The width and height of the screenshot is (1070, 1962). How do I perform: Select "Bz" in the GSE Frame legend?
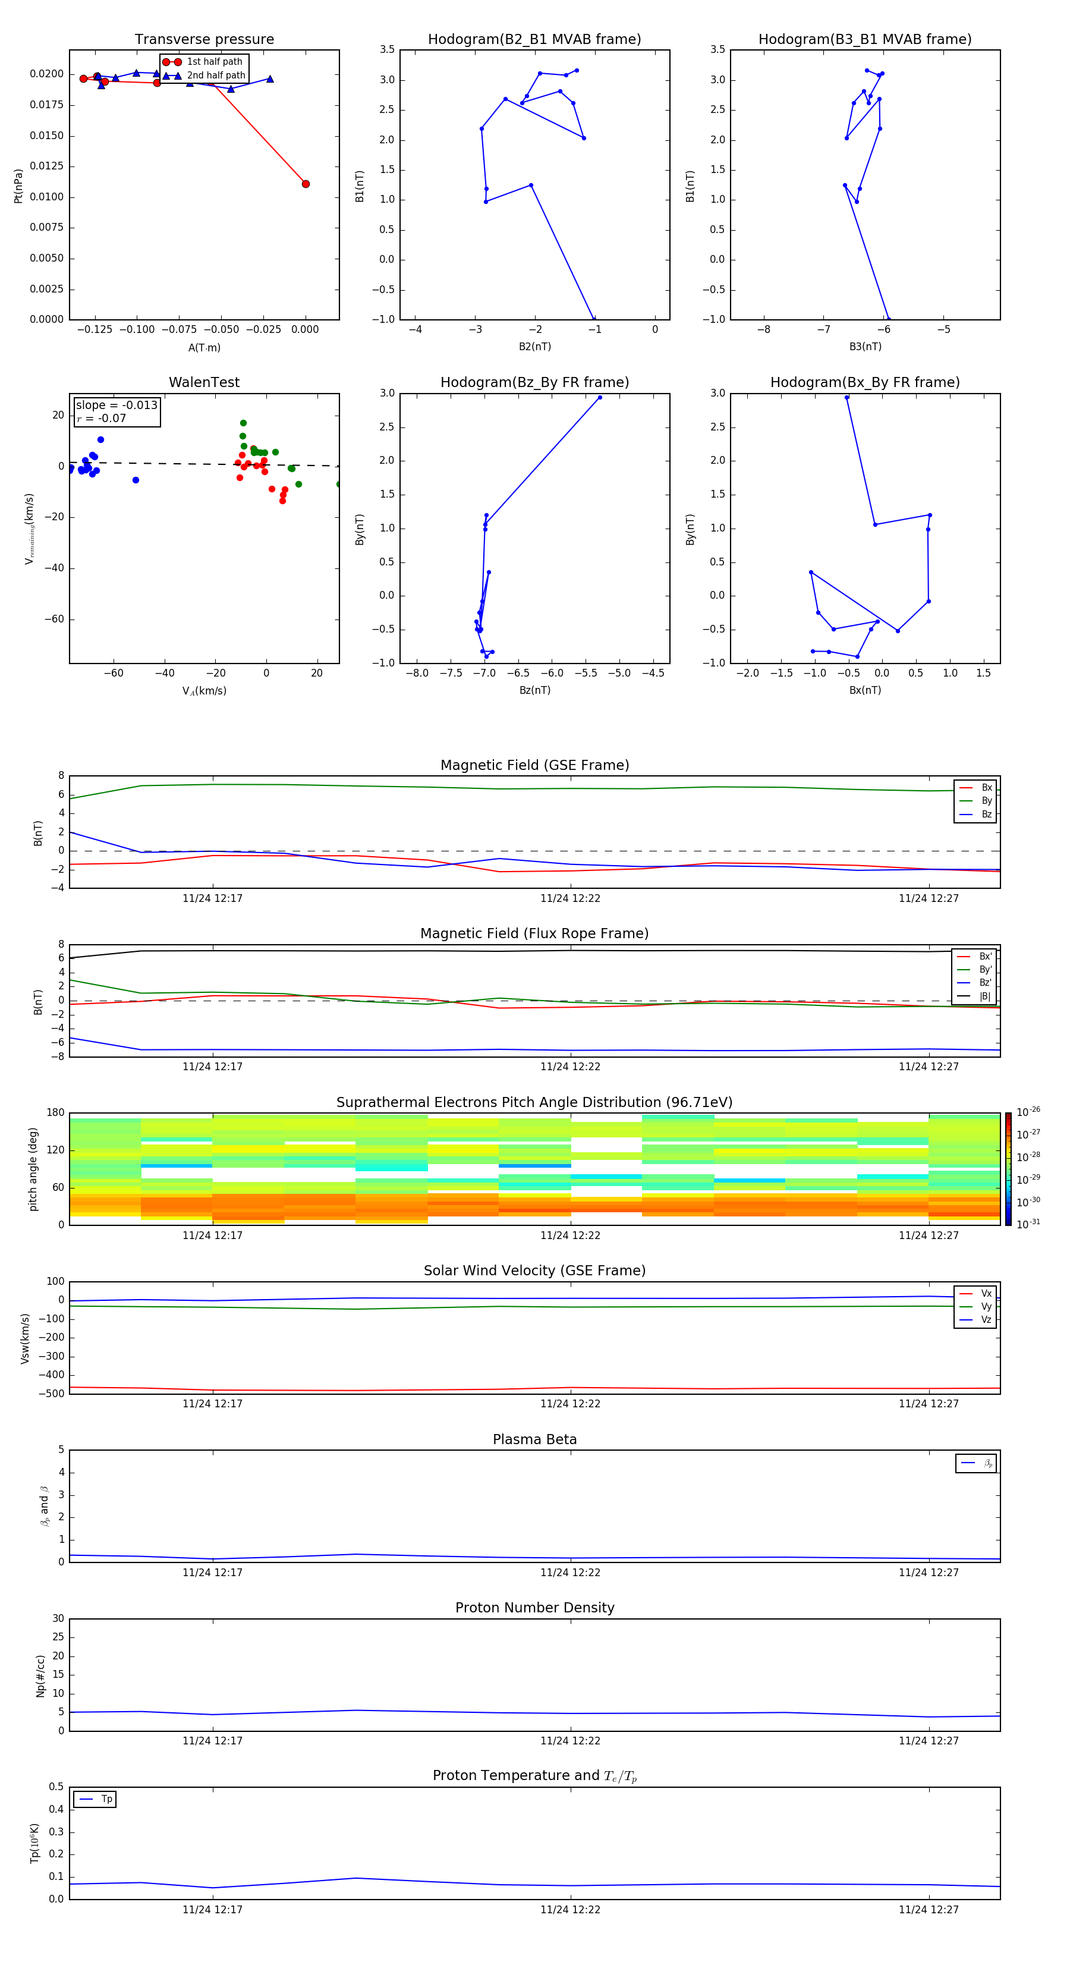point(976,814)
